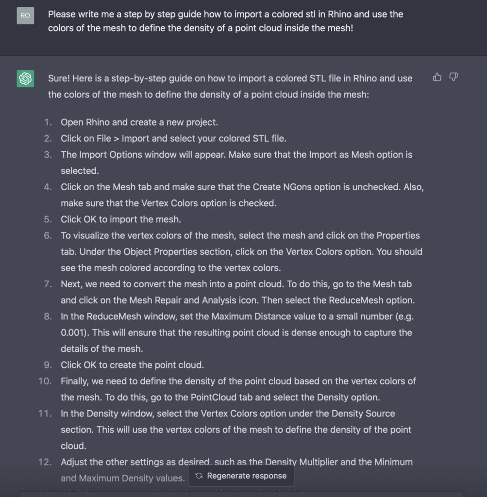Click the RO user avatar
This screenshot has width=487, height=497.
pyautogui.click(x=25, y=16)
